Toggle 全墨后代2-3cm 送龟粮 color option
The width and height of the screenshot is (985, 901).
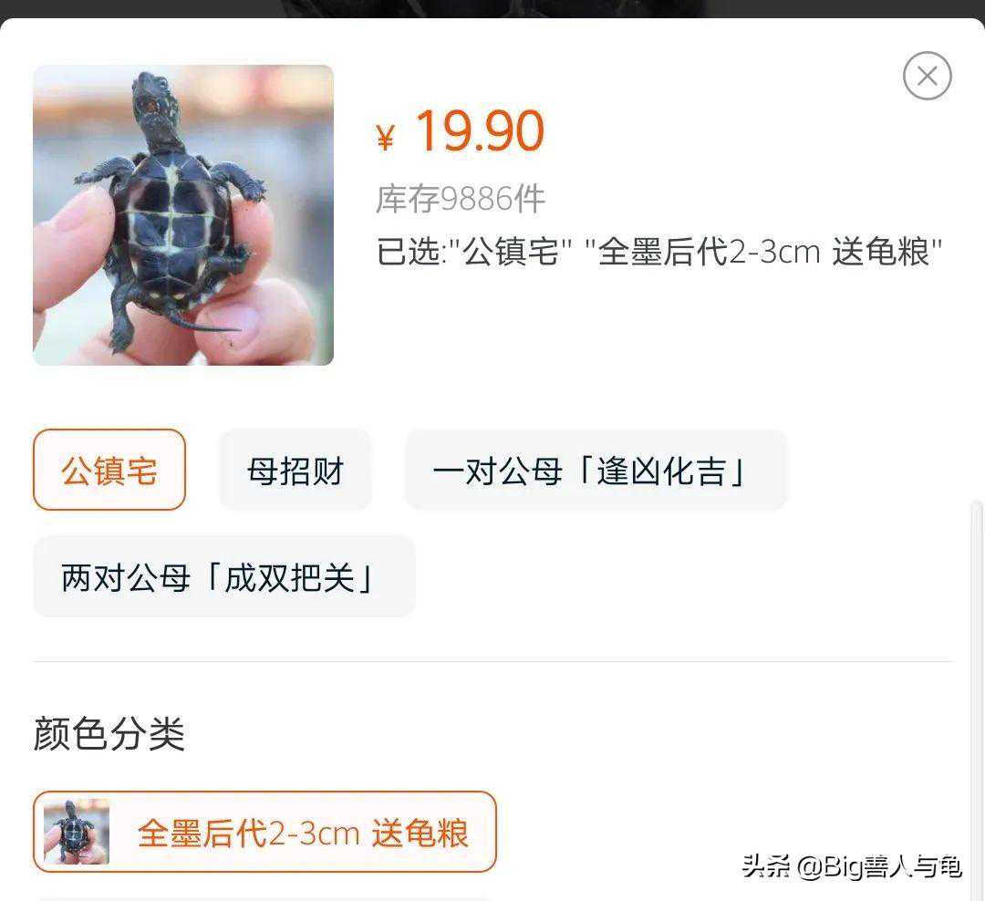coord(265,832)
